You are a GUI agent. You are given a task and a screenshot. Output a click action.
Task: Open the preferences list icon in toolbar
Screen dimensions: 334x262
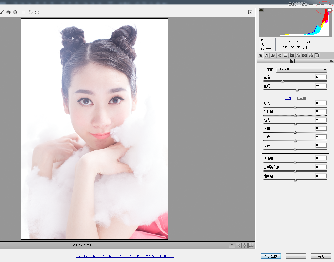click(x=23, y=12)
